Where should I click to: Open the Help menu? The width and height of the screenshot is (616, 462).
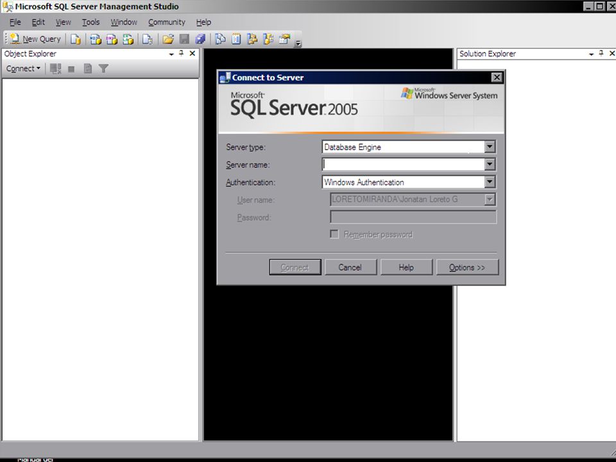pos(203,22)
